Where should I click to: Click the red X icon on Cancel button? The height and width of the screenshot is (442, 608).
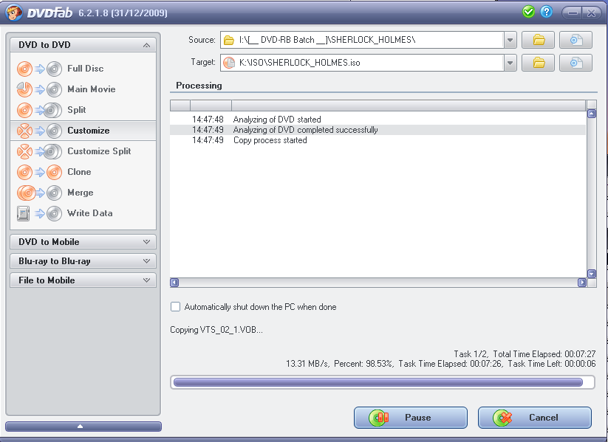503,418
